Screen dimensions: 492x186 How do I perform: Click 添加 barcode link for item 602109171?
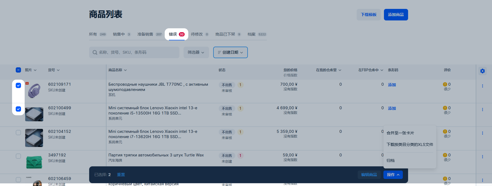point(392,85)
